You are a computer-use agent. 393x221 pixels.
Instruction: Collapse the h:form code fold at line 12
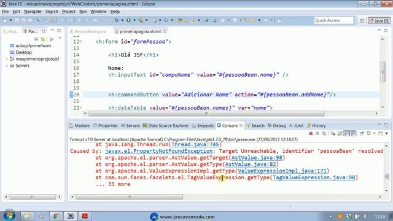[81, 42]
